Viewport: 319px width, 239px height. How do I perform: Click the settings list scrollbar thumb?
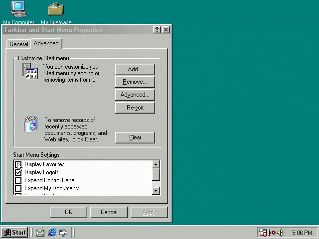point(156,174)
